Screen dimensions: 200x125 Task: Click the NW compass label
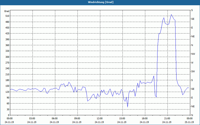tap(193, 54)
